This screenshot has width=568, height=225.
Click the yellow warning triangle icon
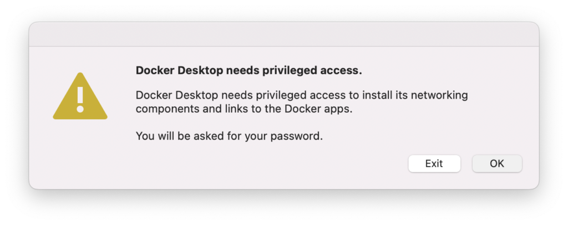point(80,96)
